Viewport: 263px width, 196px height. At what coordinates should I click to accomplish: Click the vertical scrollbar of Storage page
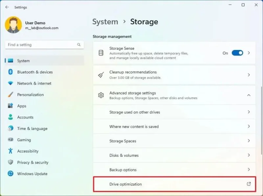[x=261, y=120]
